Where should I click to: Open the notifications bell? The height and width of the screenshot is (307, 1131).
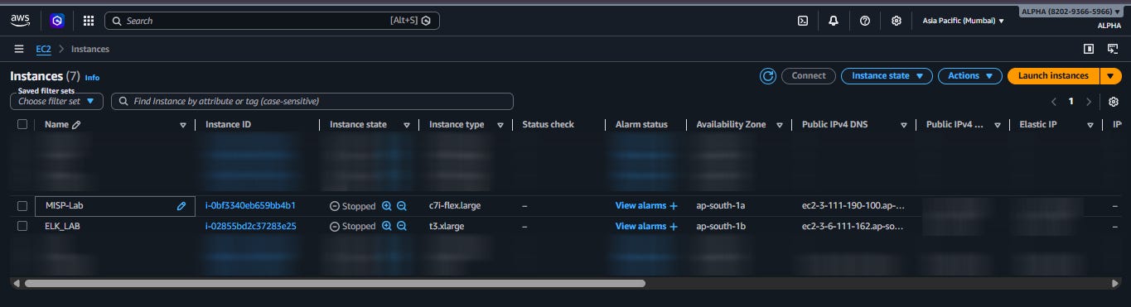(x=834, y=21)
